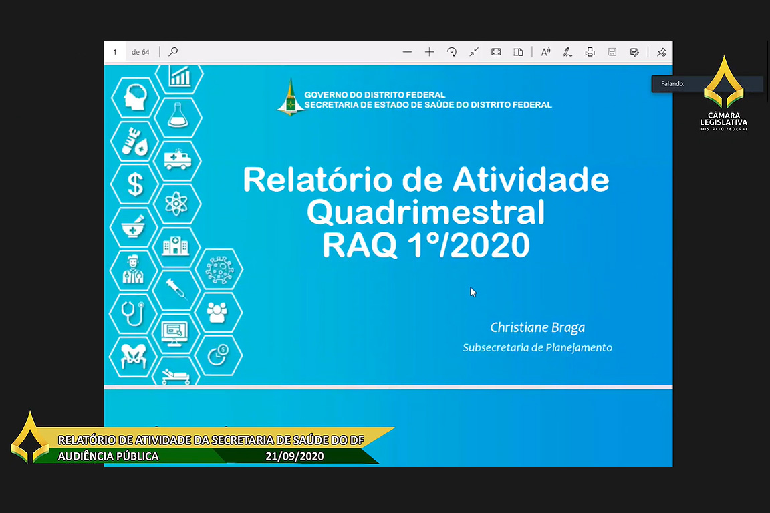Click the zoom out minus icon

point(407,52)
